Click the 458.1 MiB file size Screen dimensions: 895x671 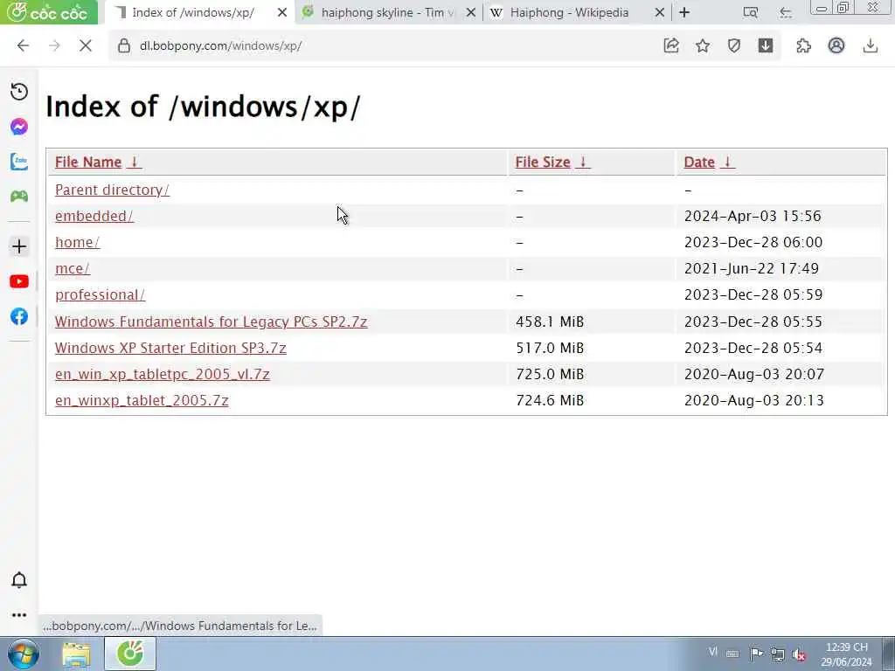click(550, 322)
